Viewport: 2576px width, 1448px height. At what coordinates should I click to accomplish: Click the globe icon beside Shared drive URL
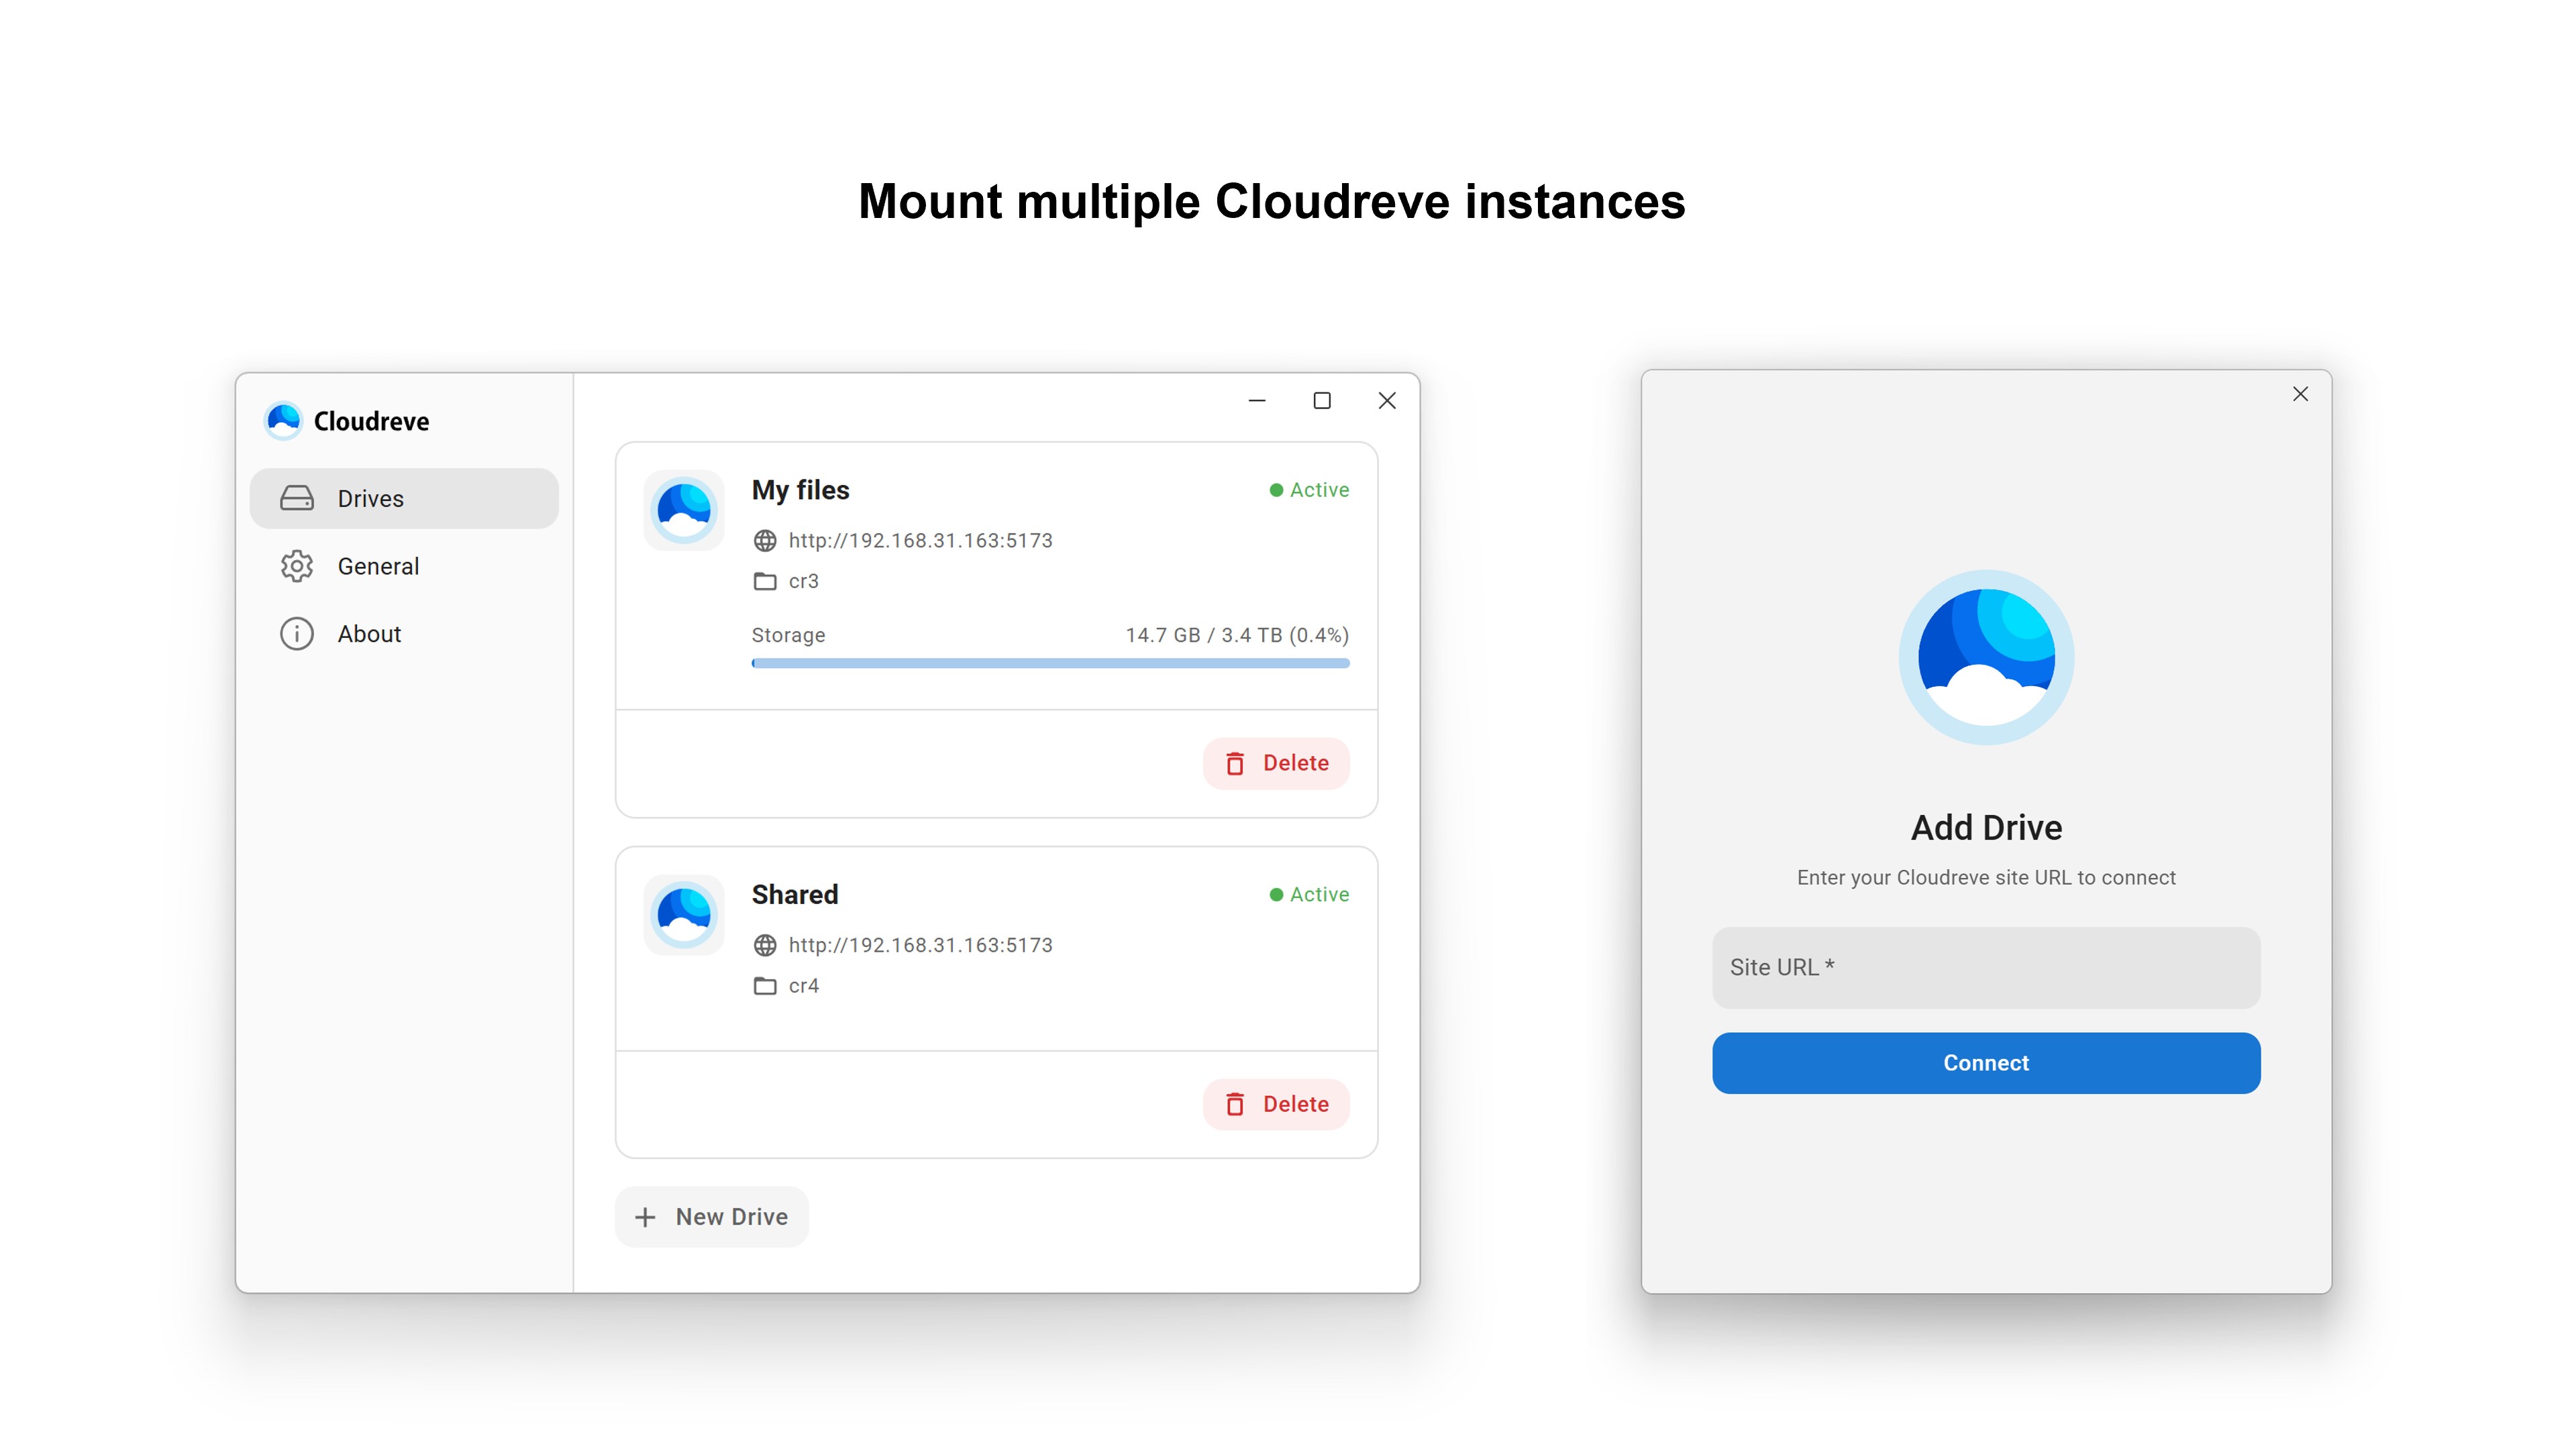click(765, 946)
